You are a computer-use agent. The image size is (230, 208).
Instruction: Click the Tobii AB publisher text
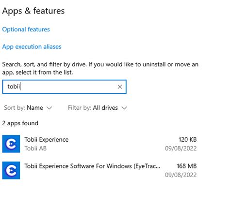coord(35,149)
